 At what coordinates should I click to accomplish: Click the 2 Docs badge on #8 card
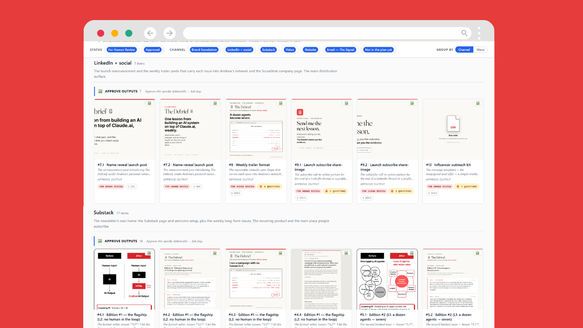(x=236, y=193)
